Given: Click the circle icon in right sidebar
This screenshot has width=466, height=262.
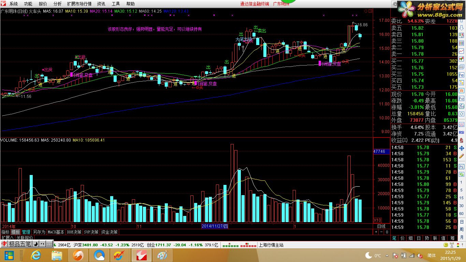Looking at the screenshot, I should point(462,114).
